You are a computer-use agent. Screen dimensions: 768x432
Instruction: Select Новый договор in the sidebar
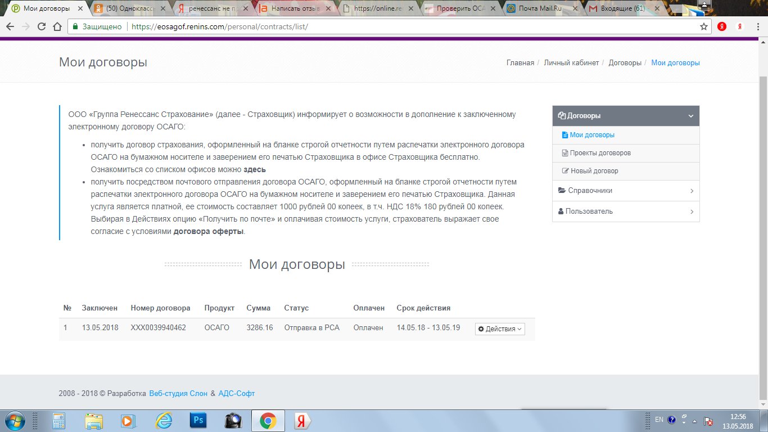(x=594, y=171)
